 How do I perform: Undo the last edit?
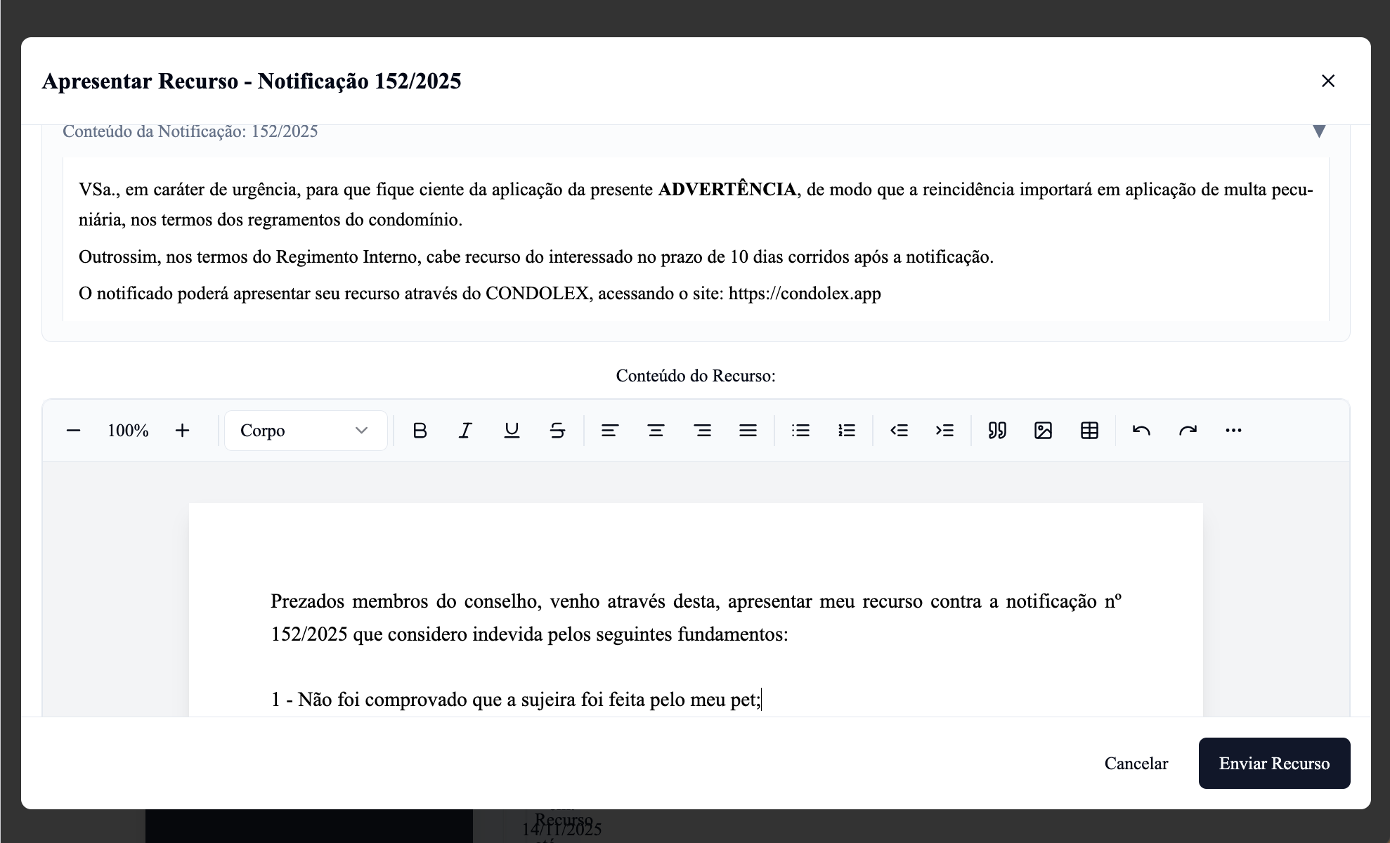click(1141, 431)
